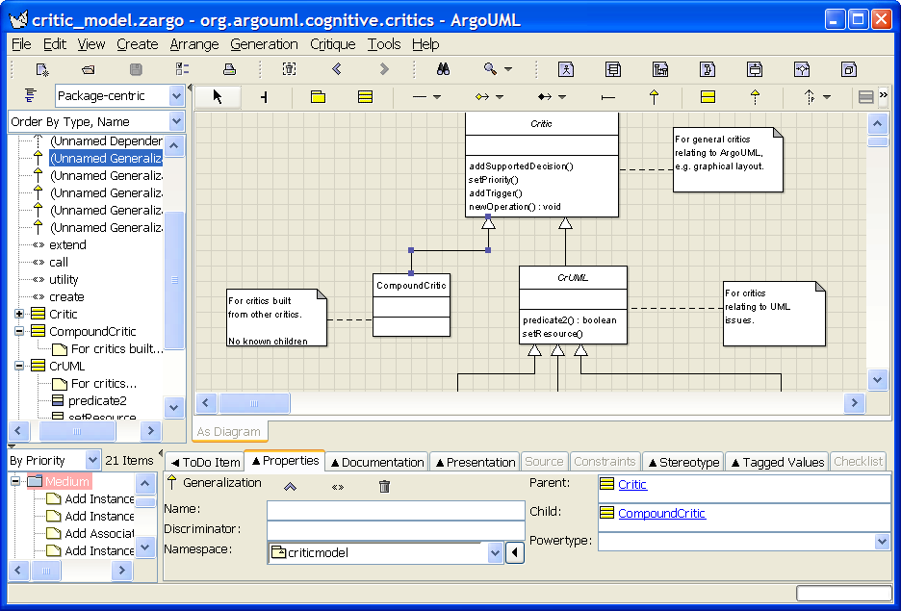The width and height of the screenshot is (901, 611).
Task: Click the Print icon in toolbar
Action: pyautogui.click(x=229, y=69)
